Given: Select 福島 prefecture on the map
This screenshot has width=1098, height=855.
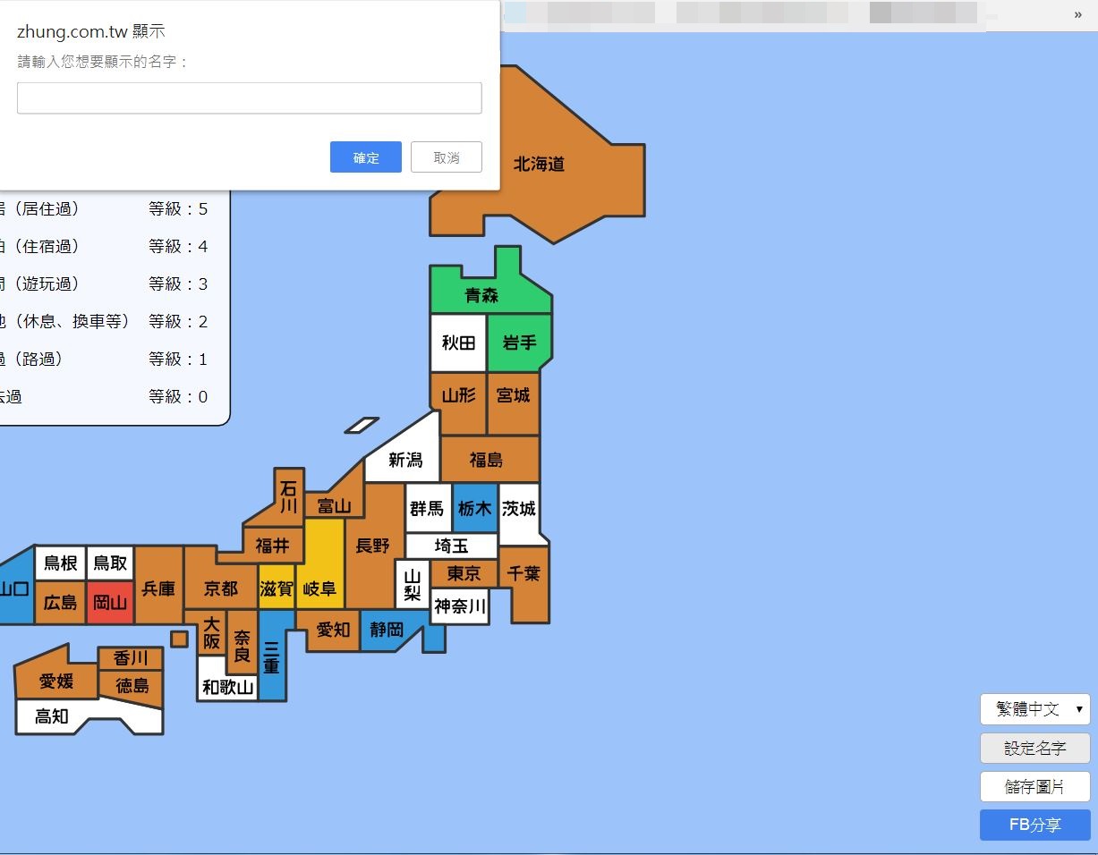Looking at the screenshot, I should (x=487, y=460).
